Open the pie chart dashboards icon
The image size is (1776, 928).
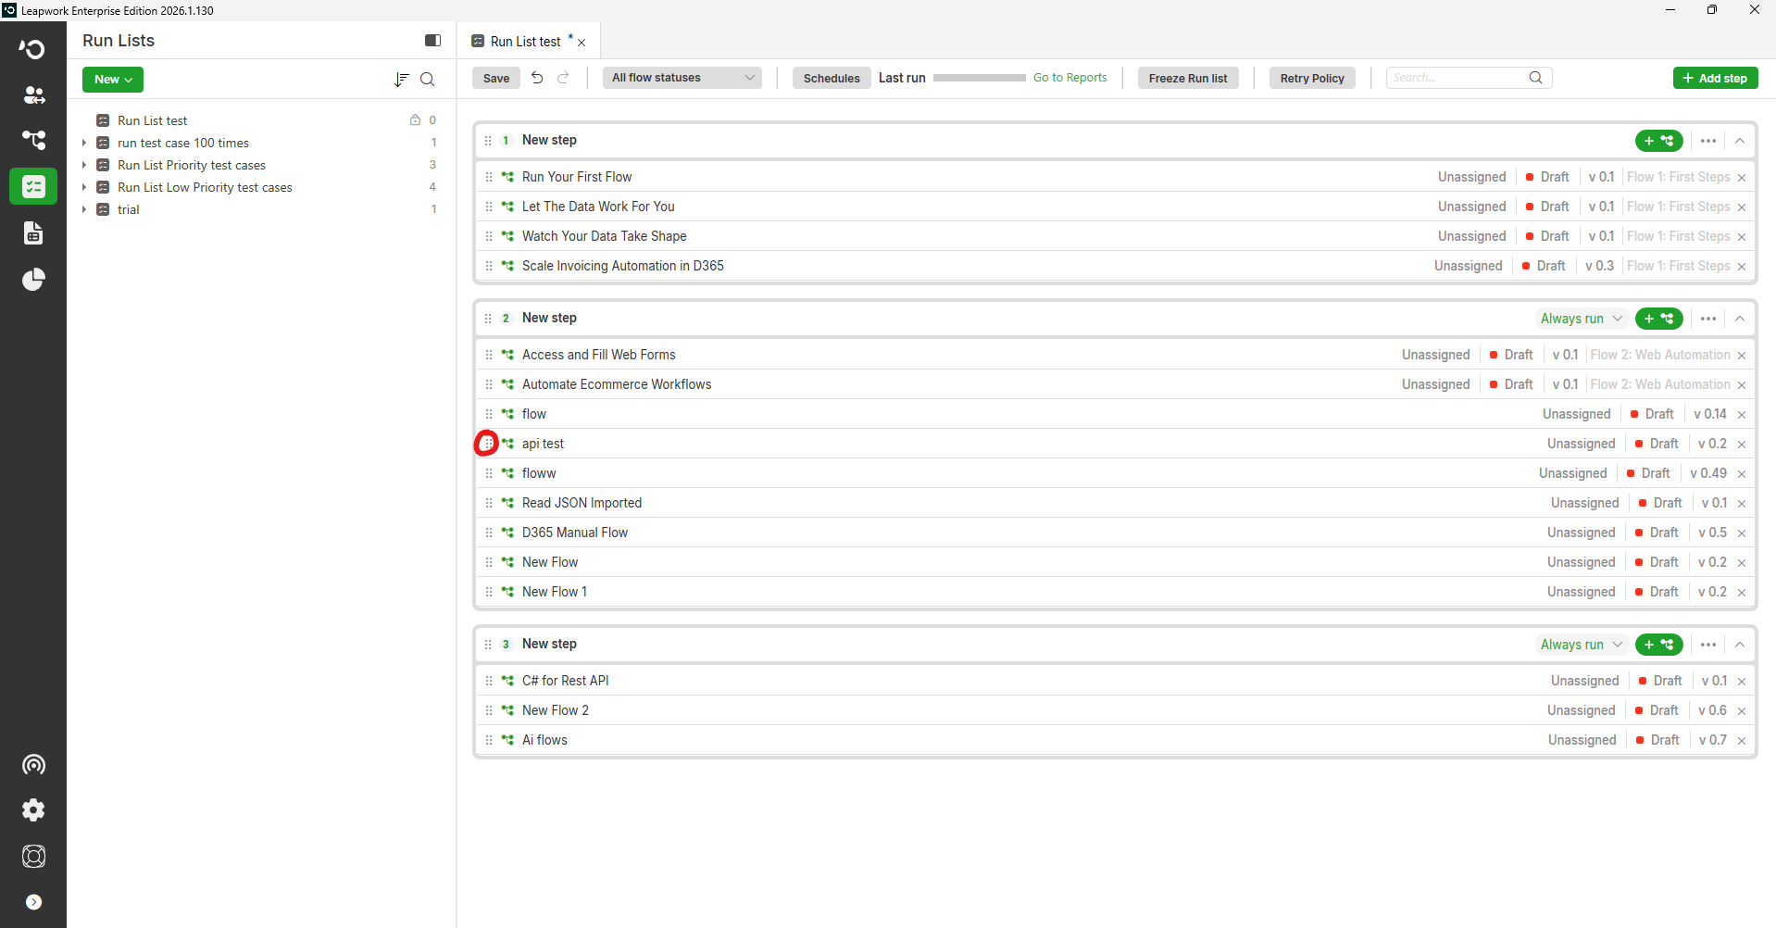tap(33, 279)
